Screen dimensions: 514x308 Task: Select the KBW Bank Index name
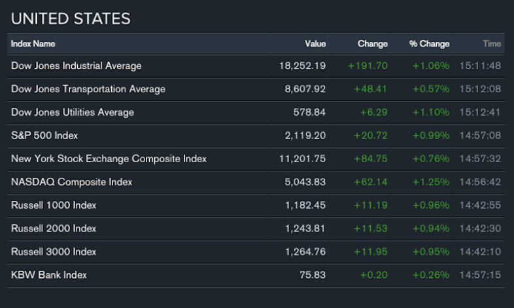tap(49, 275)
